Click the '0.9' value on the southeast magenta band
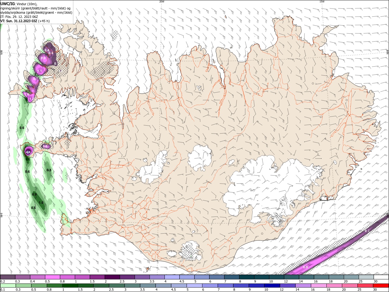The height and width of the screenshot is (292, 389). (x=305, y=267)
